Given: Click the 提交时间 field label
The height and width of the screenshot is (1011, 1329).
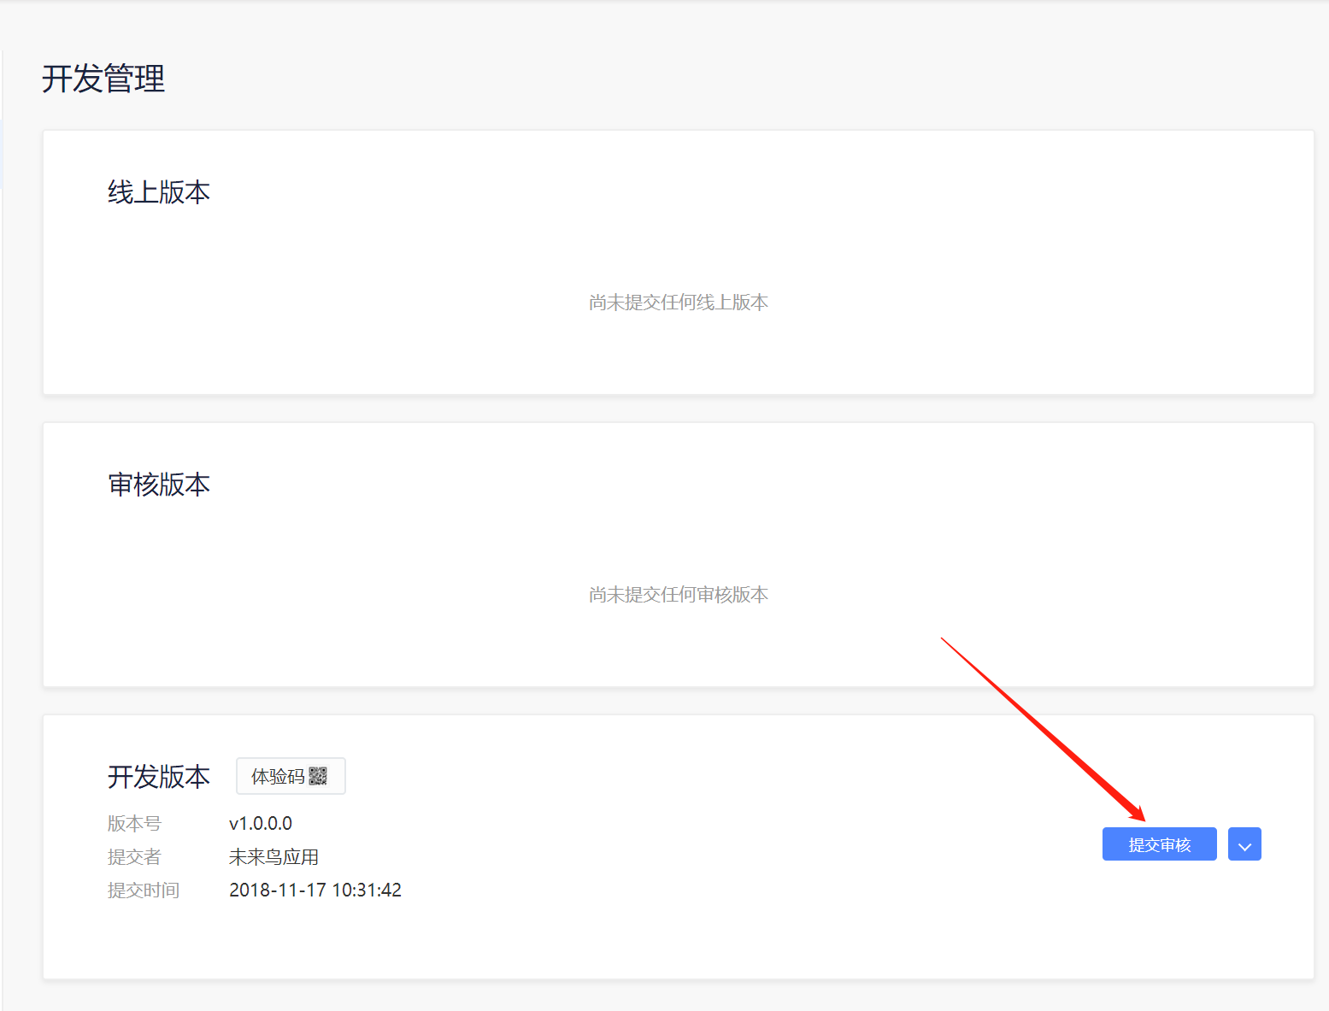Looking at the screenshot, I should 144,891.
